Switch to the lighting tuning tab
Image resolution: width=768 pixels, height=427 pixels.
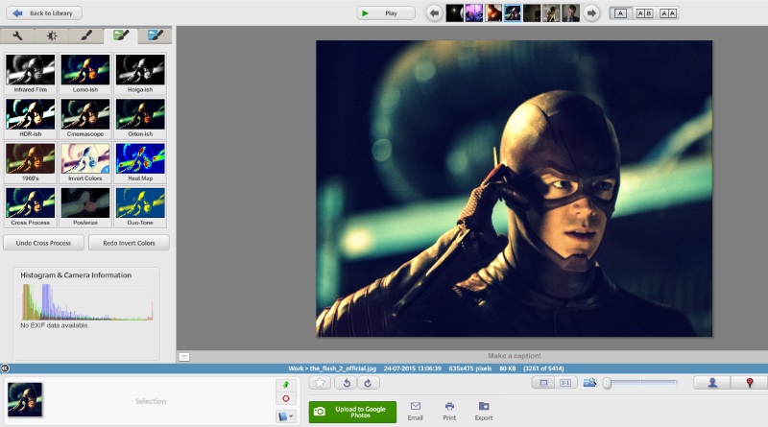click(52, 36)
